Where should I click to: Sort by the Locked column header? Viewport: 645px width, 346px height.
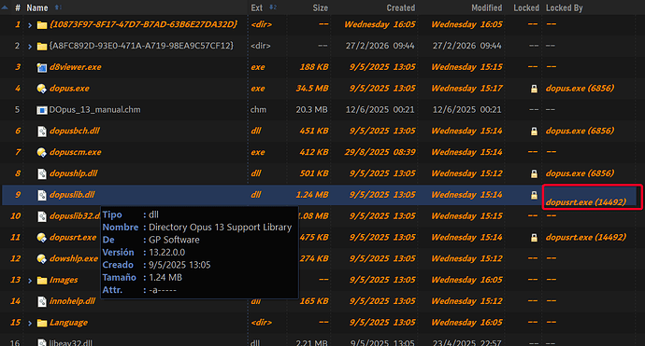coord(526,7)
